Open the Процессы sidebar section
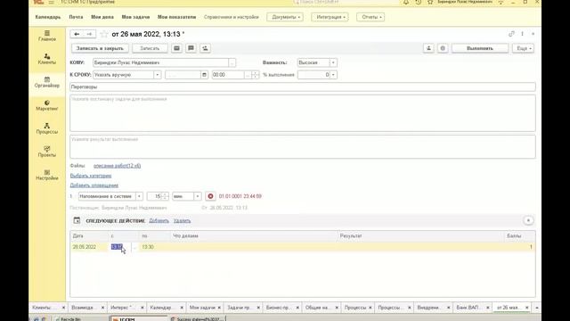 point(47,128)
